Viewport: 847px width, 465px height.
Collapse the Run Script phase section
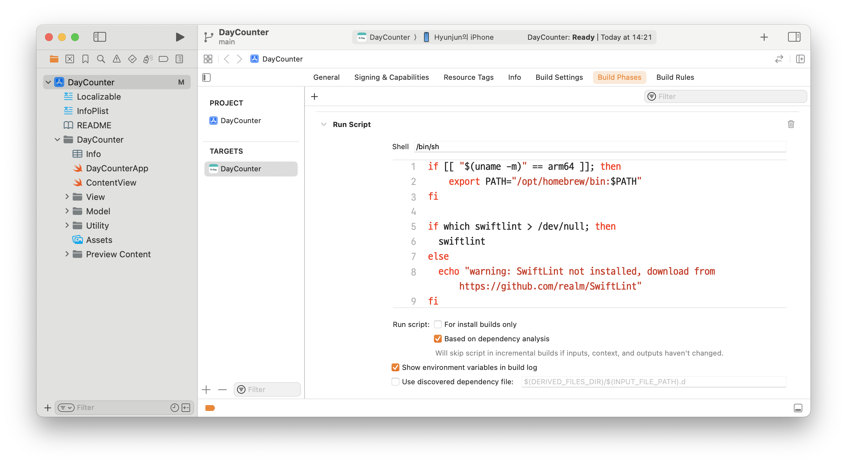[x=323, y=124]
